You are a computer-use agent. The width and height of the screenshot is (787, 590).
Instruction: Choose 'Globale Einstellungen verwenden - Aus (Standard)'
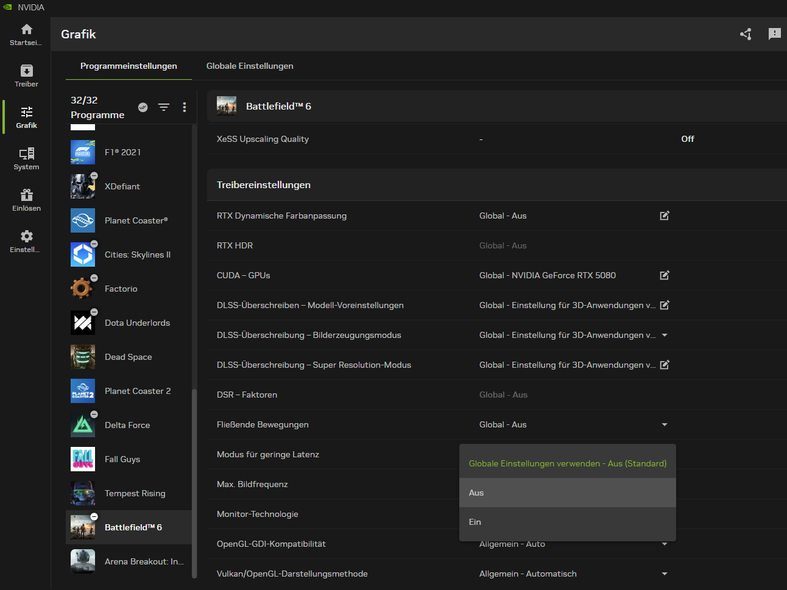(567, 463)
